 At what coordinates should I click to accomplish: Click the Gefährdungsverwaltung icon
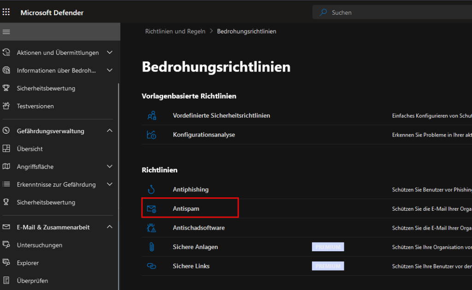pyautogui.click(x=6, y=130)
